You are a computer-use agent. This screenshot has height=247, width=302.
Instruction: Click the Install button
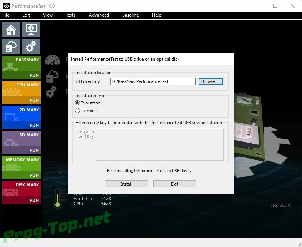pos(126,184)
